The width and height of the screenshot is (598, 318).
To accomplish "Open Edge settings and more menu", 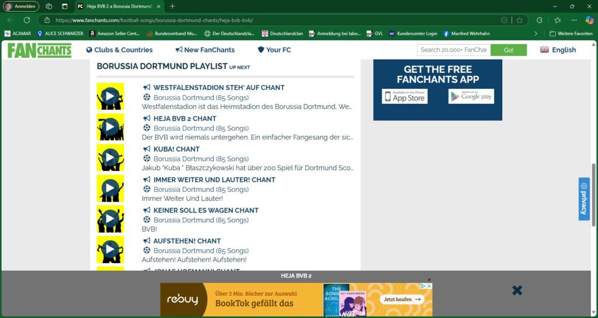I will (575, 20).
